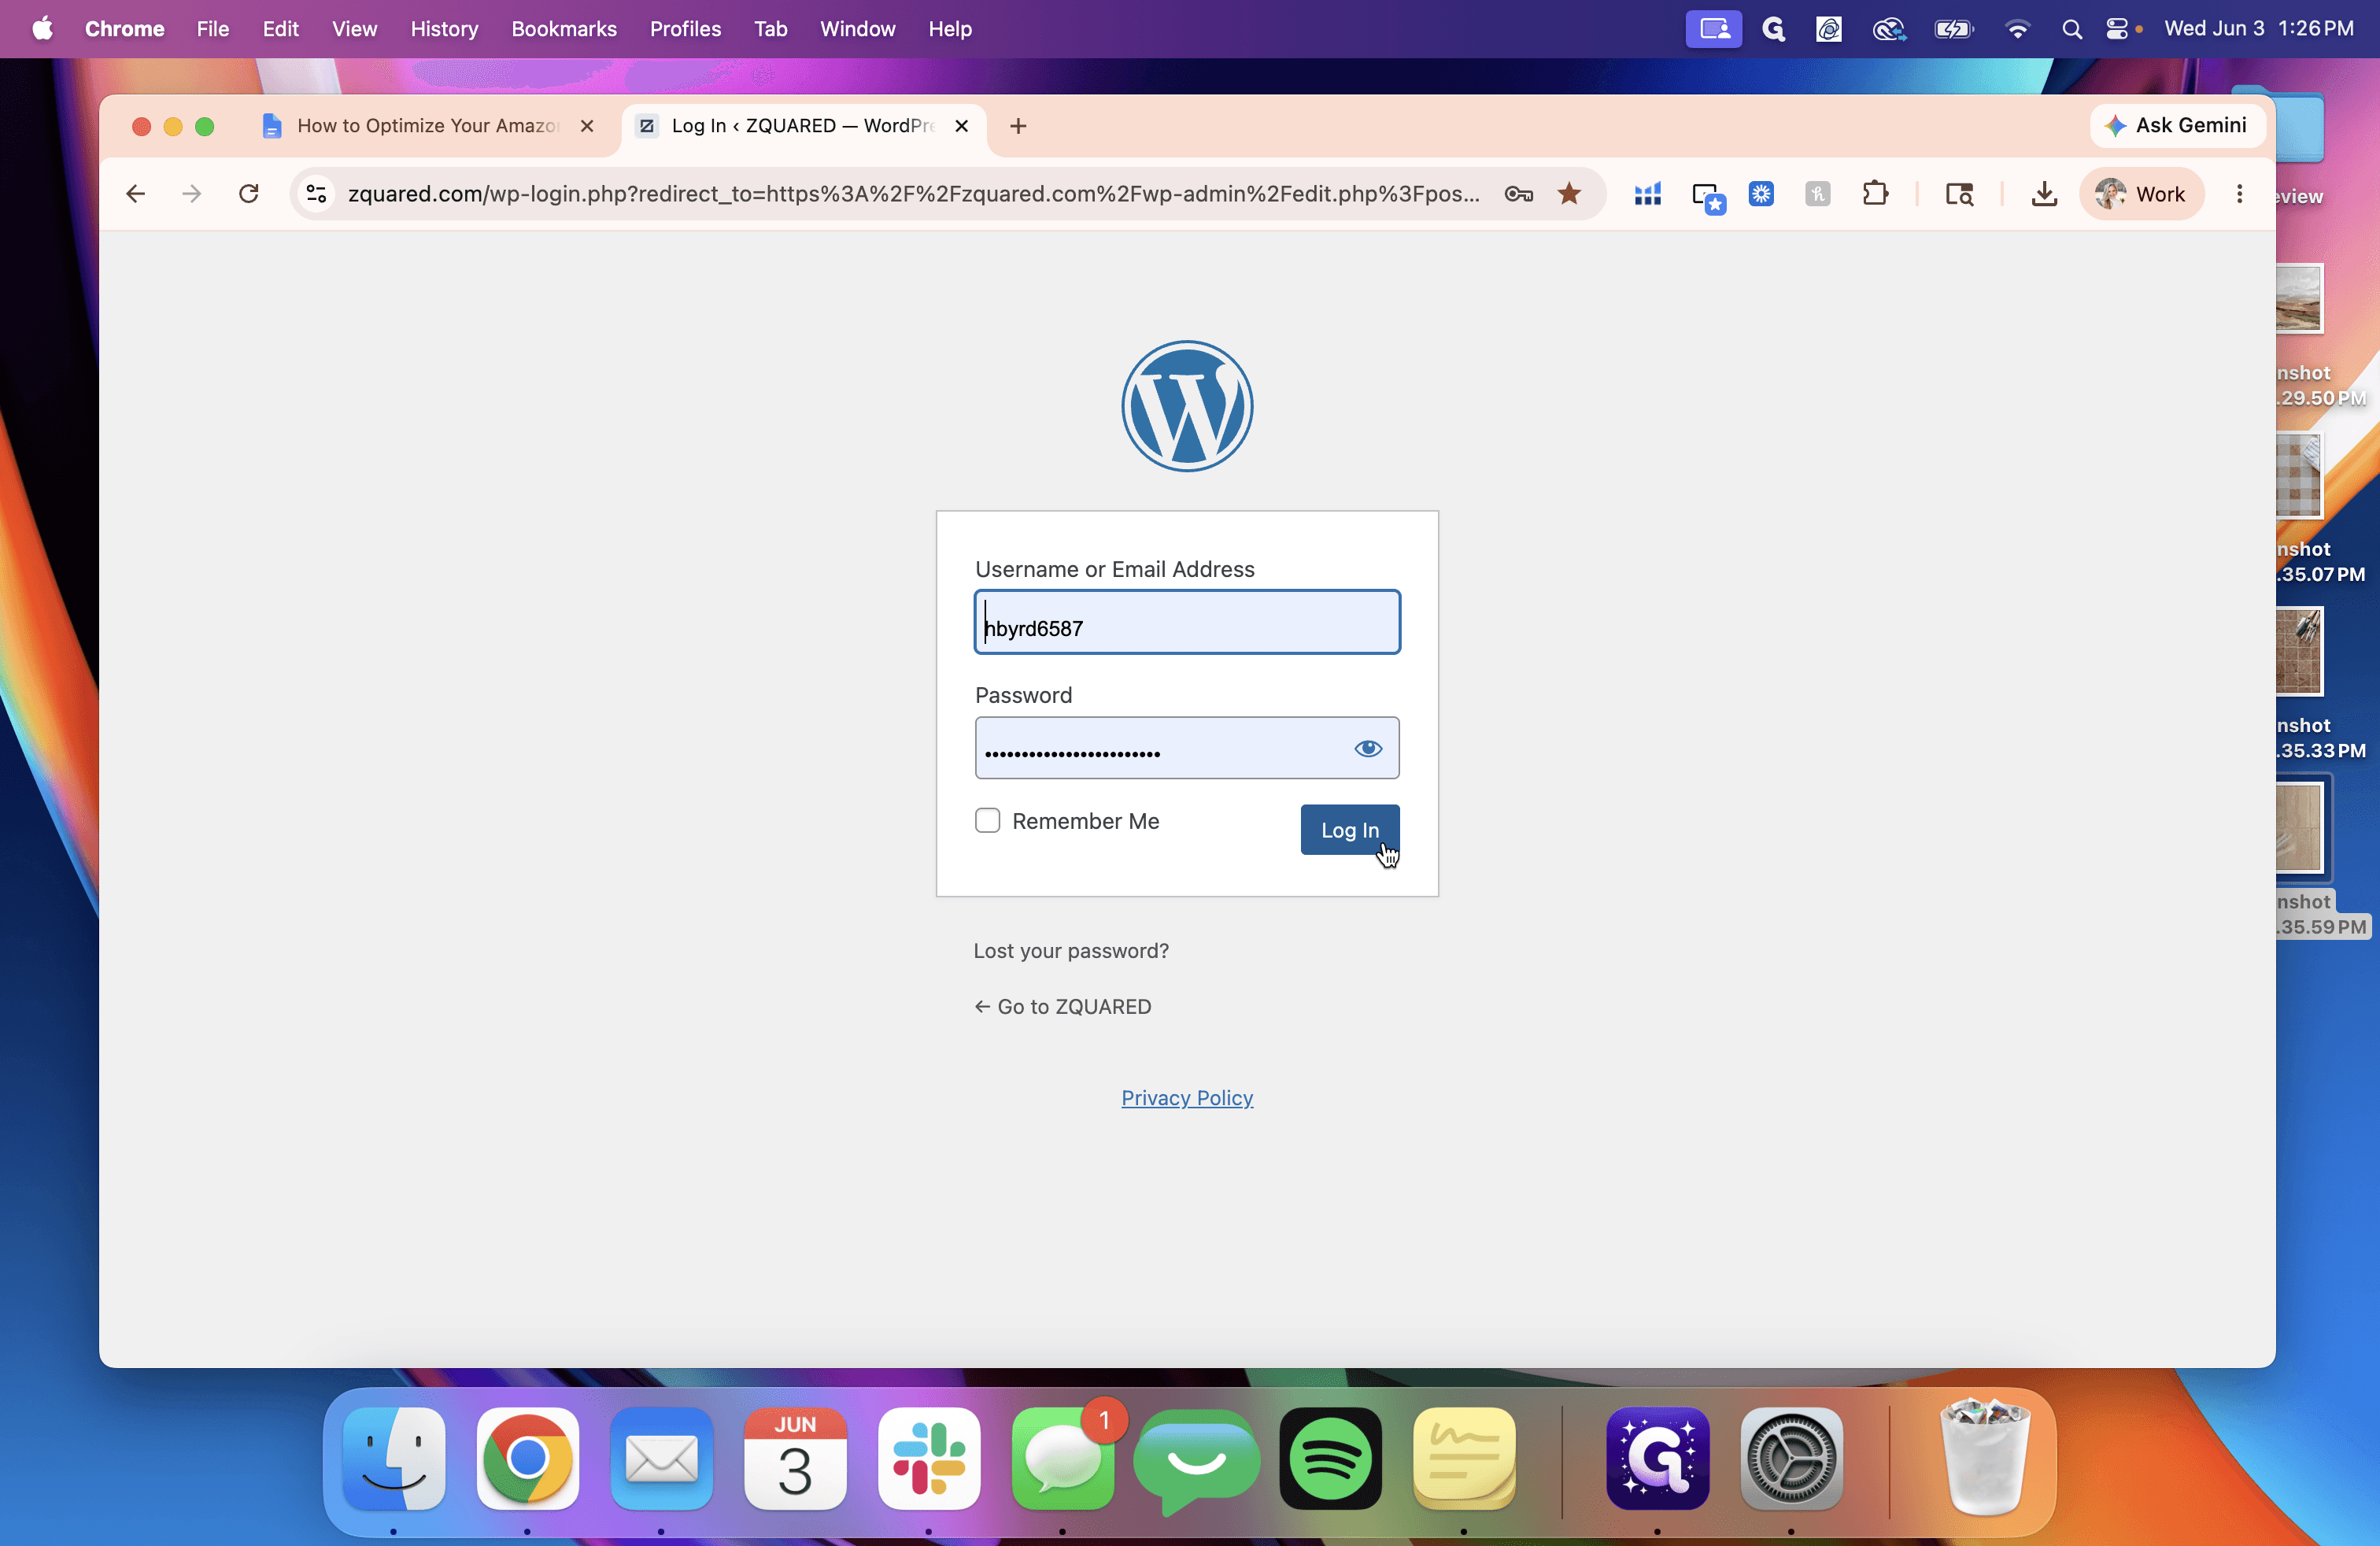Open the Extensions puzzle icon
The height and width of the screenshot is (1546, 2380).
pyautogui.click(x=1875, y=194)
